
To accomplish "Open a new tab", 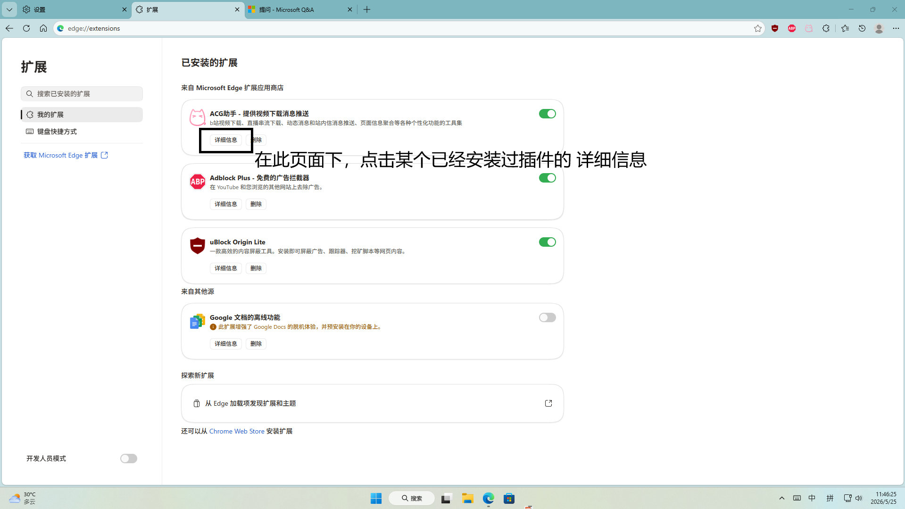I will [367, 9].
